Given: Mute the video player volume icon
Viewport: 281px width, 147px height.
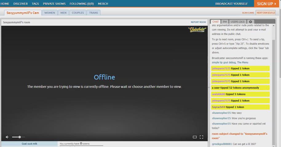Looking at the screenshot, I should [7, 137].
